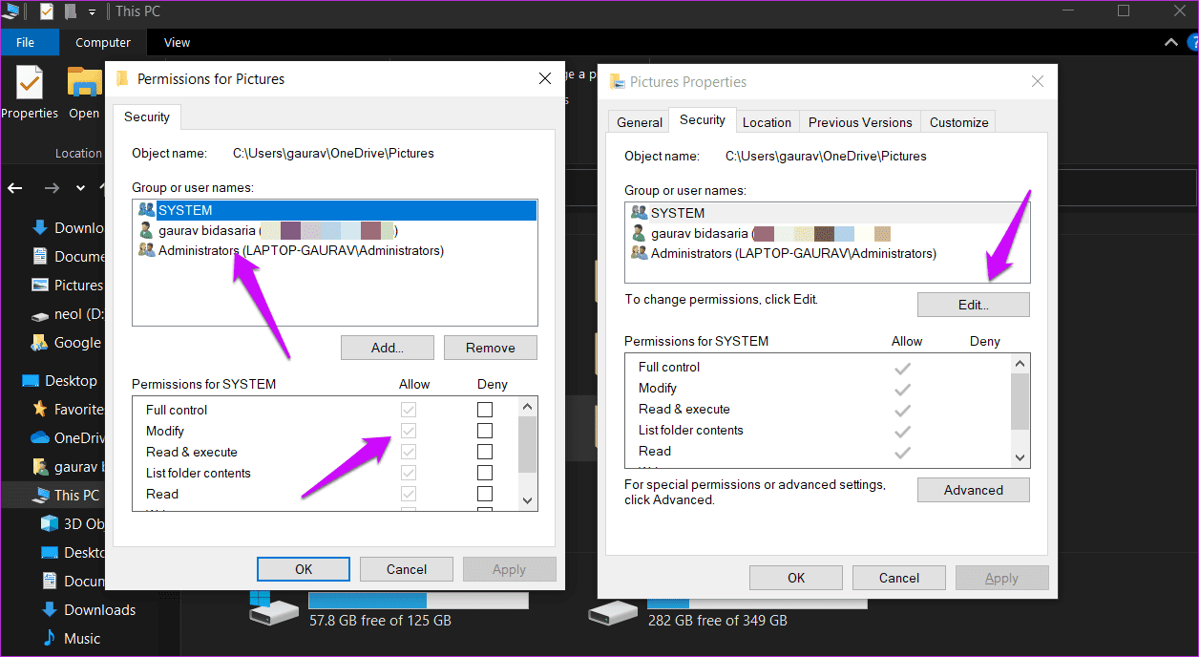
Task: Click gaurav bidasaria user icon in Pictures Properties
Action: [639, 233]
